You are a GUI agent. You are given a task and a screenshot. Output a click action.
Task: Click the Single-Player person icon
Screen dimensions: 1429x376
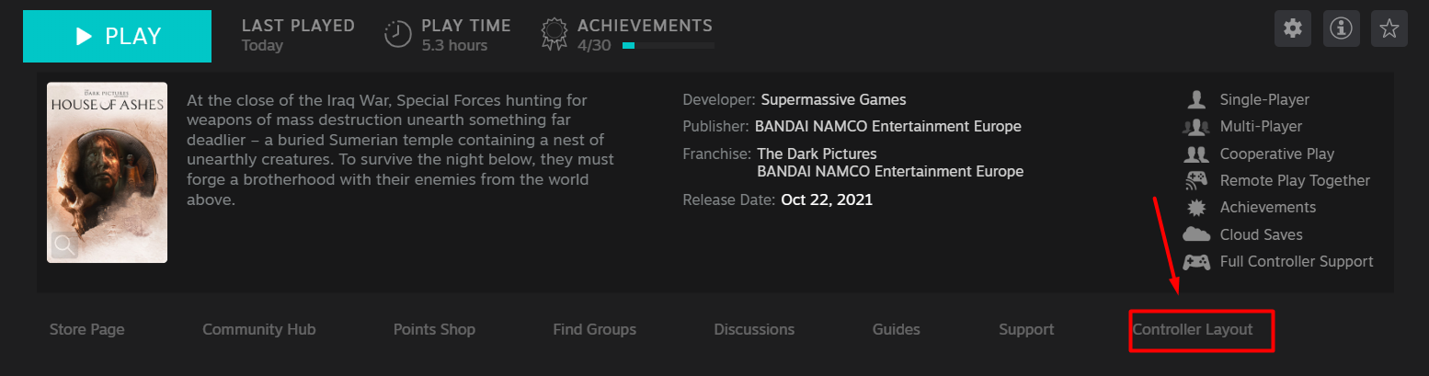click(x=1195, y=99)
